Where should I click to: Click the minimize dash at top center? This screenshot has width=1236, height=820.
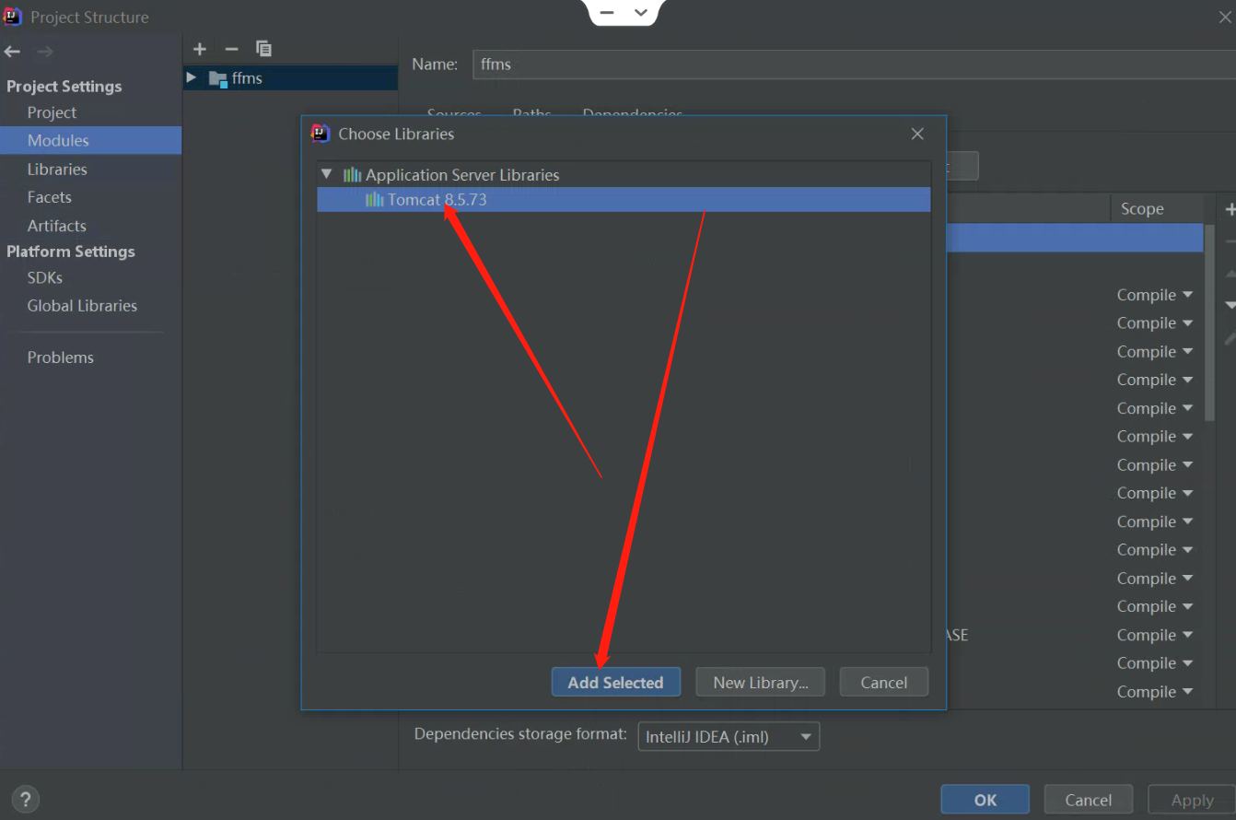(607, 13)
